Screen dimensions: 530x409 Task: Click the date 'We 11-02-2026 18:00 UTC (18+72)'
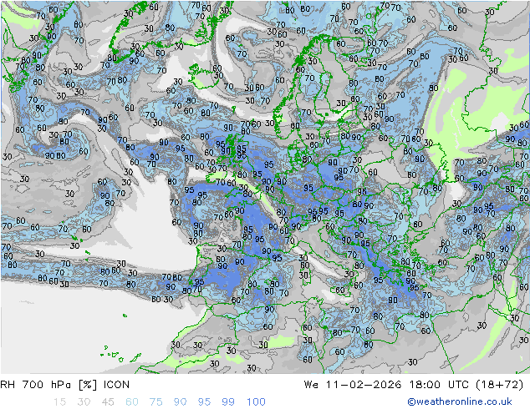click(414, 385)
